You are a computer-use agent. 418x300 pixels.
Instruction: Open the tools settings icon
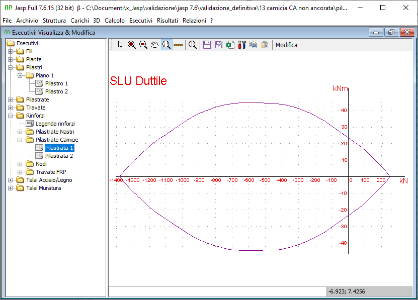click(242, 45)
